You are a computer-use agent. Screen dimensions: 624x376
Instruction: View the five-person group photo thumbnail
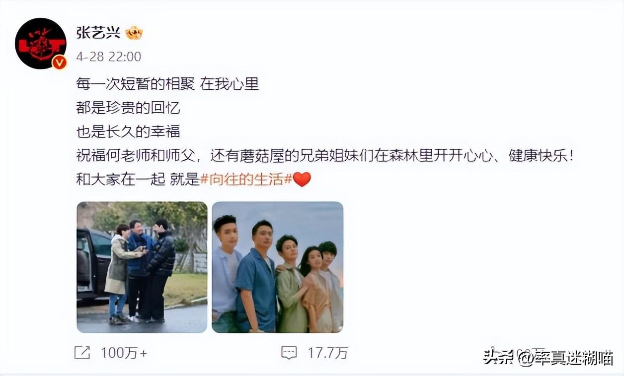278,267
